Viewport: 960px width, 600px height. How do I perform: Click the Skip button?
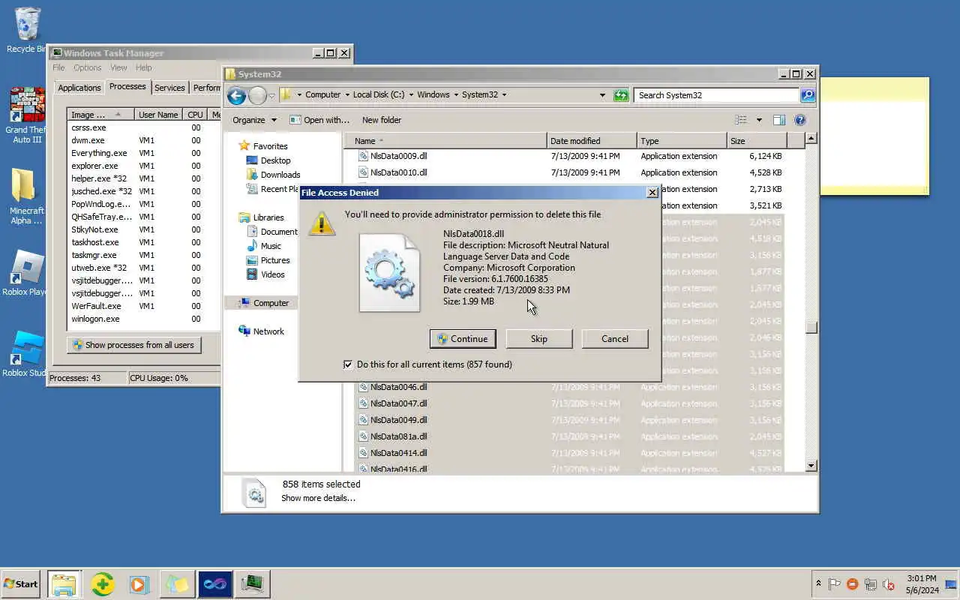(539, 339)
